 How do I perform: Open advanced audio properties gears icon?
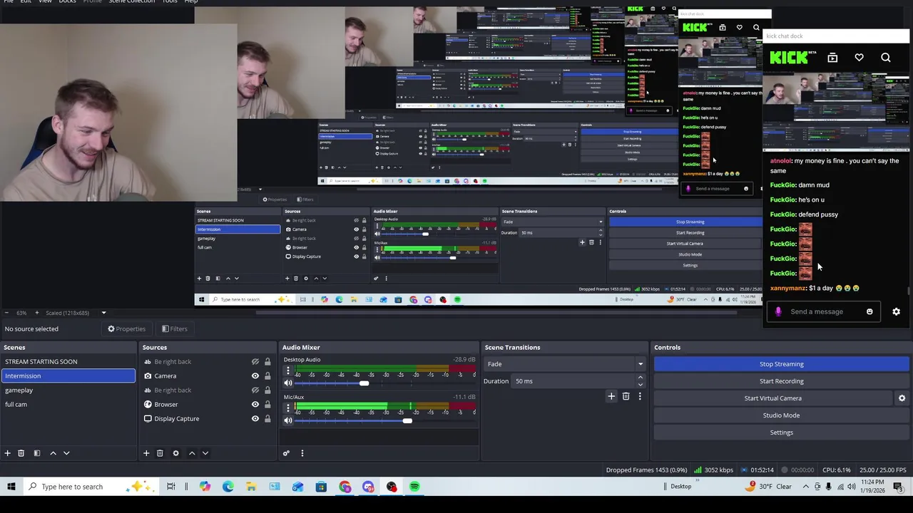click(286, 453)
